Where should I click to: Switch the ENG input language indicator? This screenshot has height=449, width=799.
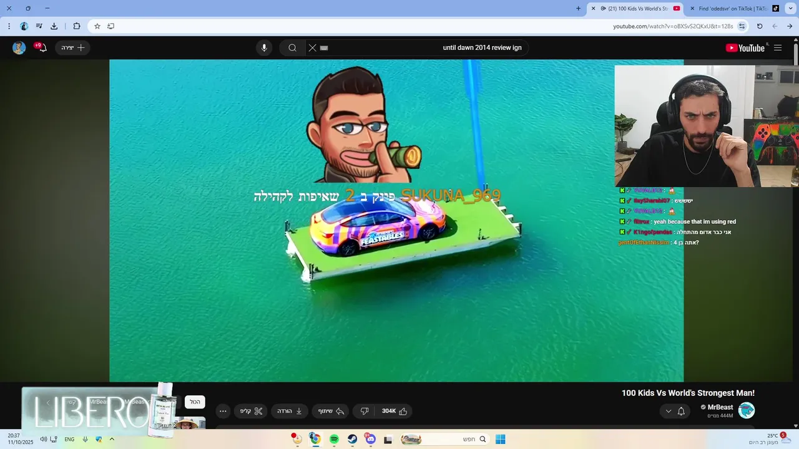(x=69, y=439)
